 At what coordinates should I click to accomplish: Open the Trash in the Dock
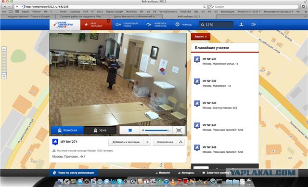click(x=249, y=182)
